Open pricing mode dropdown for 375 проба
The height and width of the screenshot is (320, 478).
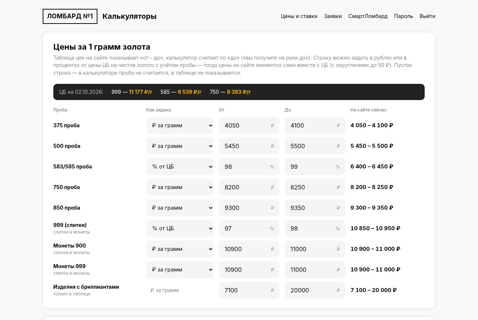tap(180, 125)
